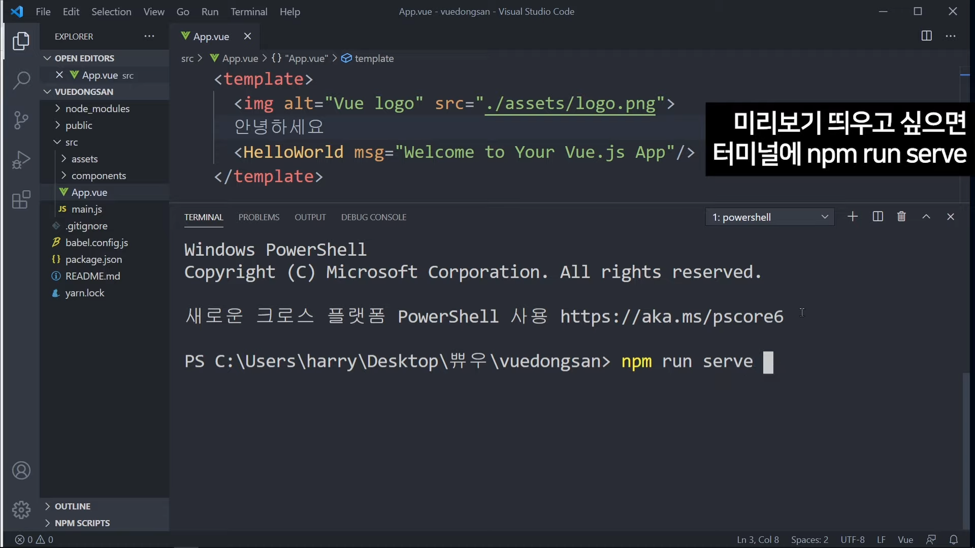Collapse the OPEN EDITORS section

point(84,58)
